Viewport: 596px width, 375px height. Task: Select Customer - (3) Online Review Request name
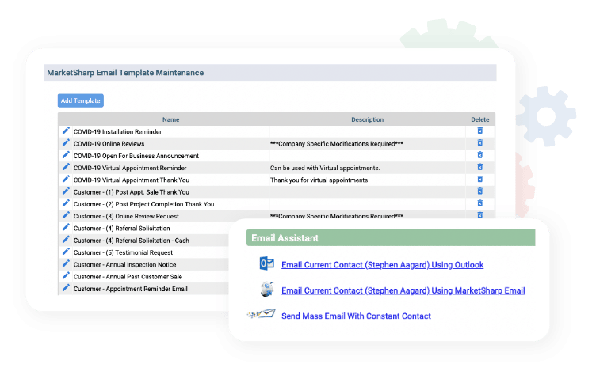click(x=126, y=216)
